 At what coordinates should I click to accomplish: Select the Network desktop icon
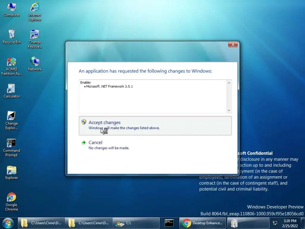pyautogui.click(x=35, y=64)
